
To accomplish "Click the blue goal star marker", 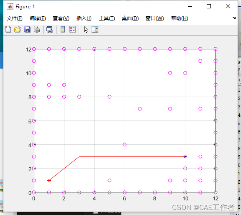I will pos(185,156).
